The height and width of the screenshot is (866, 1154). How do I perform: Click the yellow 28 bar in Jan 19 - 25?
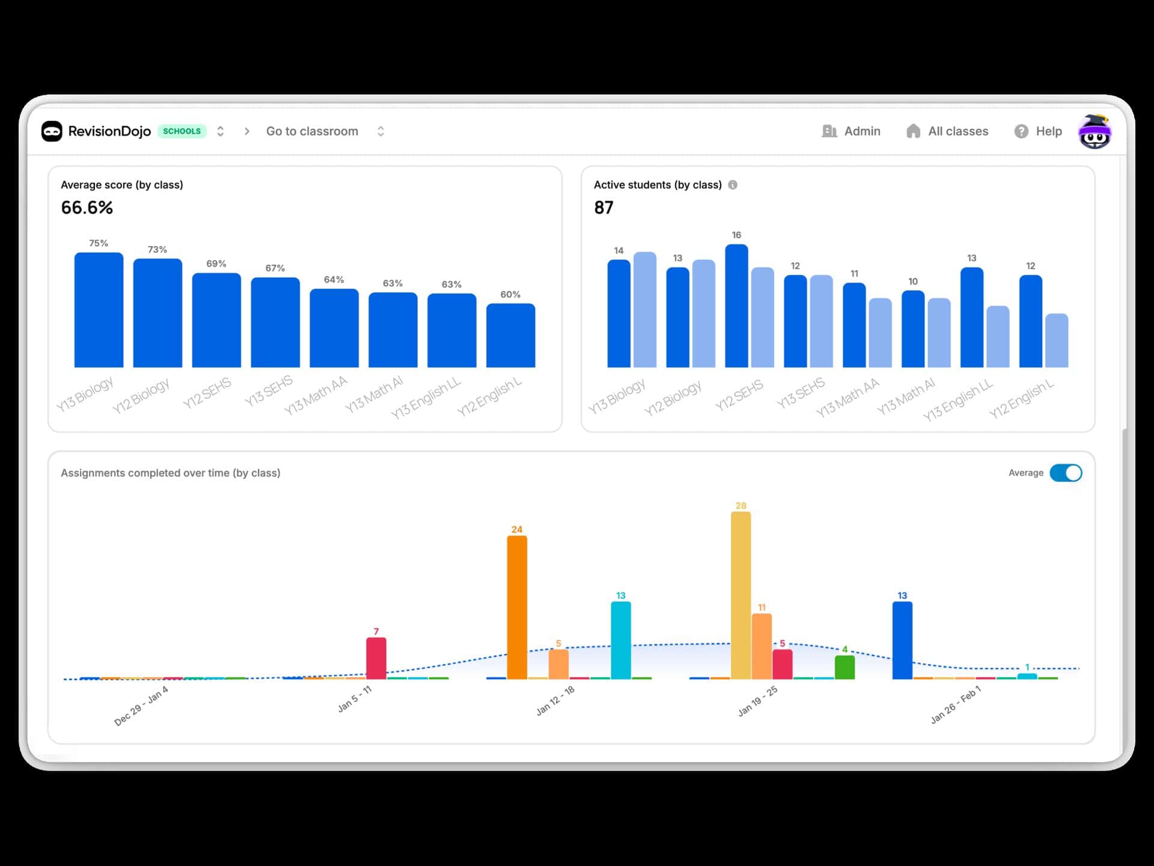pos(740,594)
